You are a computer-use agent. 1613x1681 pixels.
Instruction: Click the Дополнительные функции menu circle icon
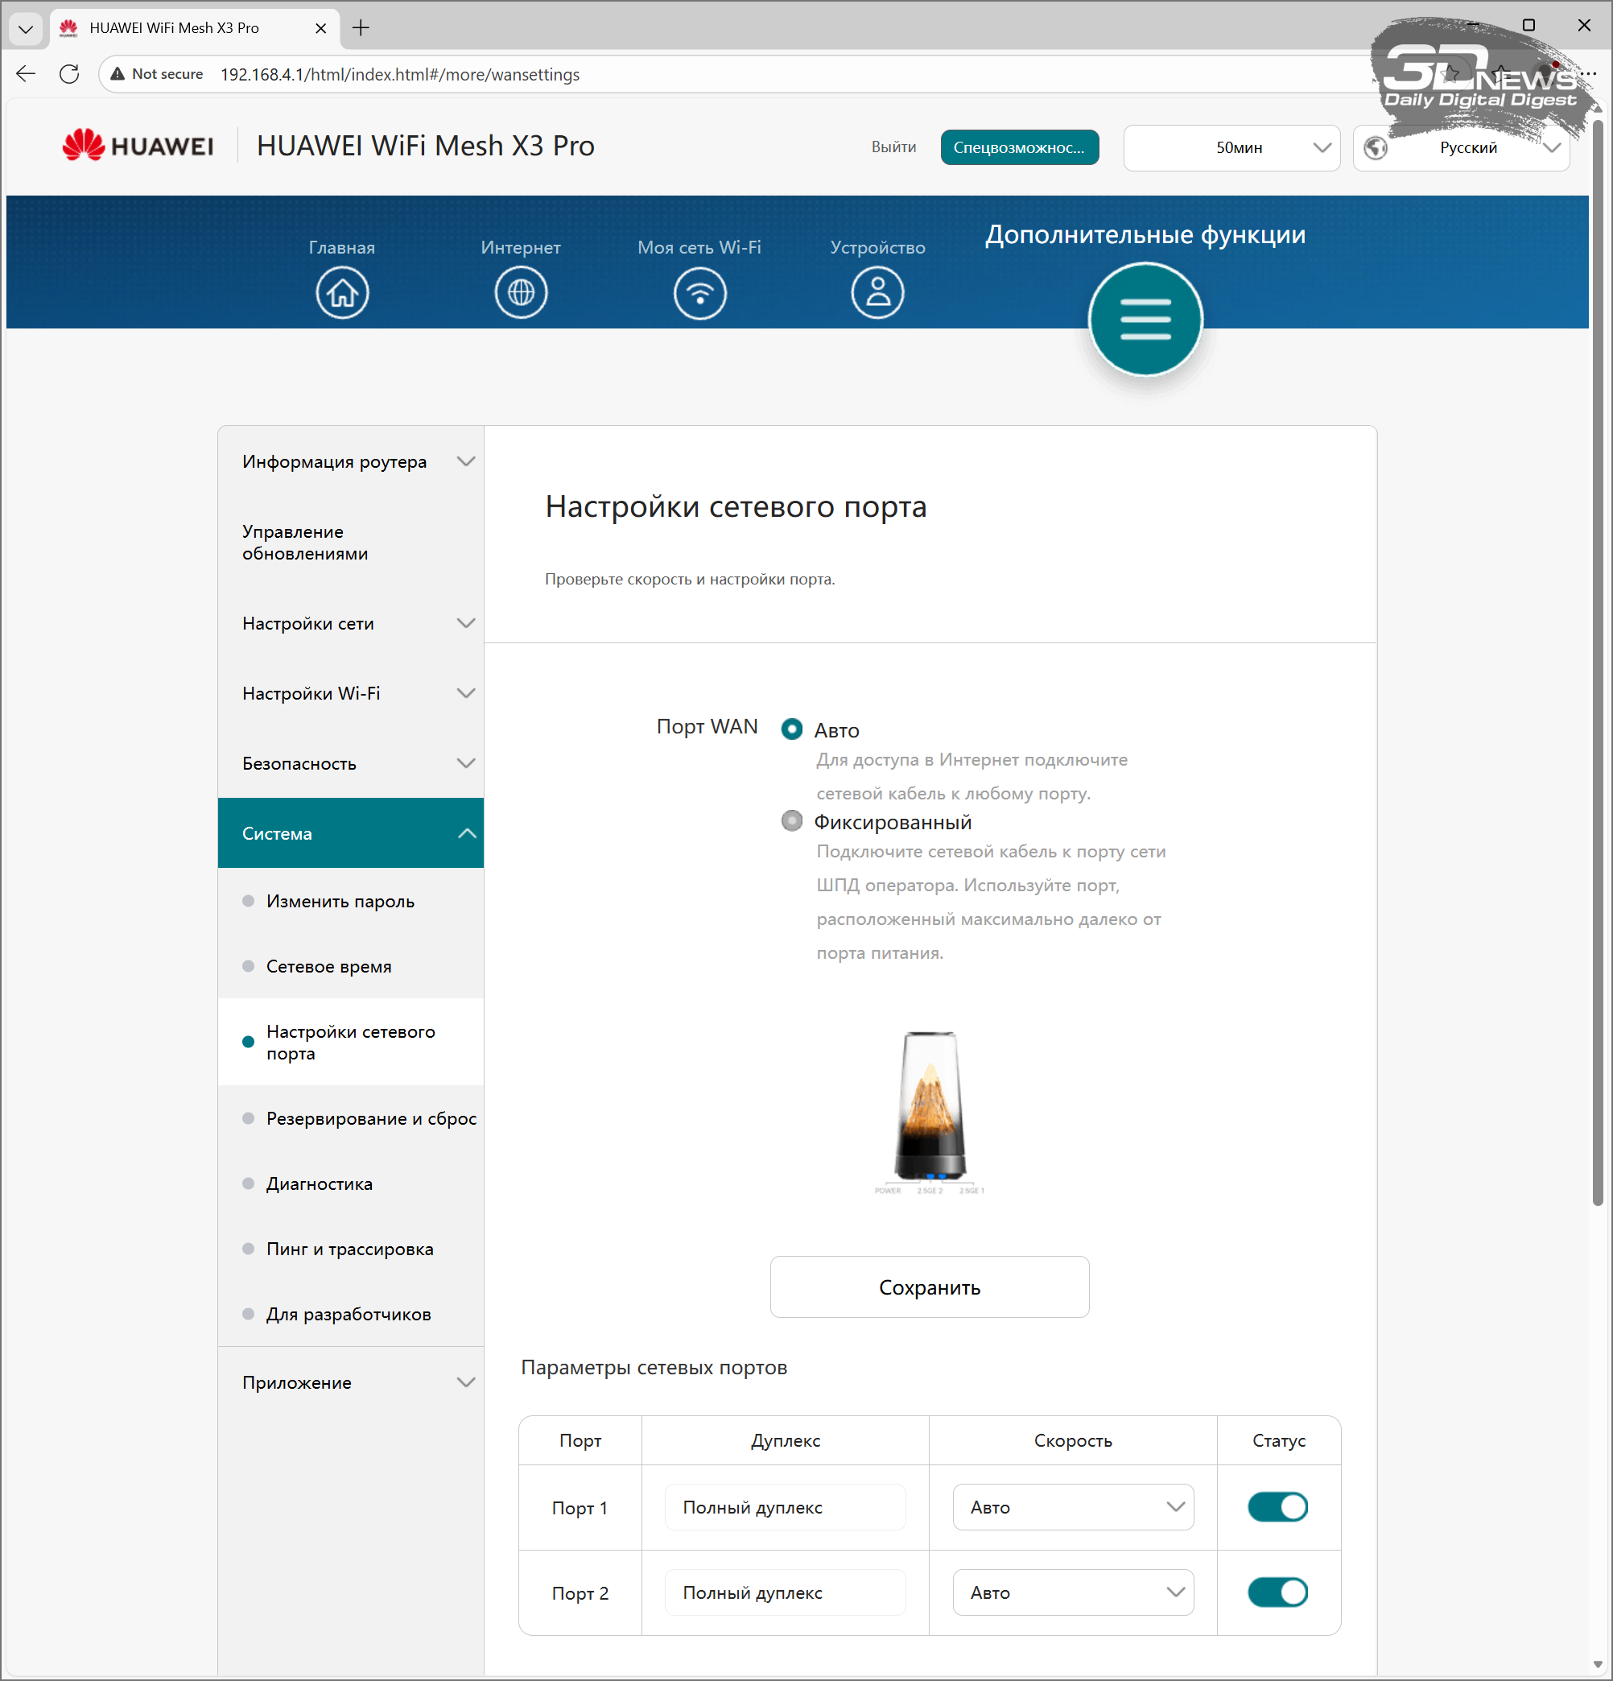tap(1145, 319)
